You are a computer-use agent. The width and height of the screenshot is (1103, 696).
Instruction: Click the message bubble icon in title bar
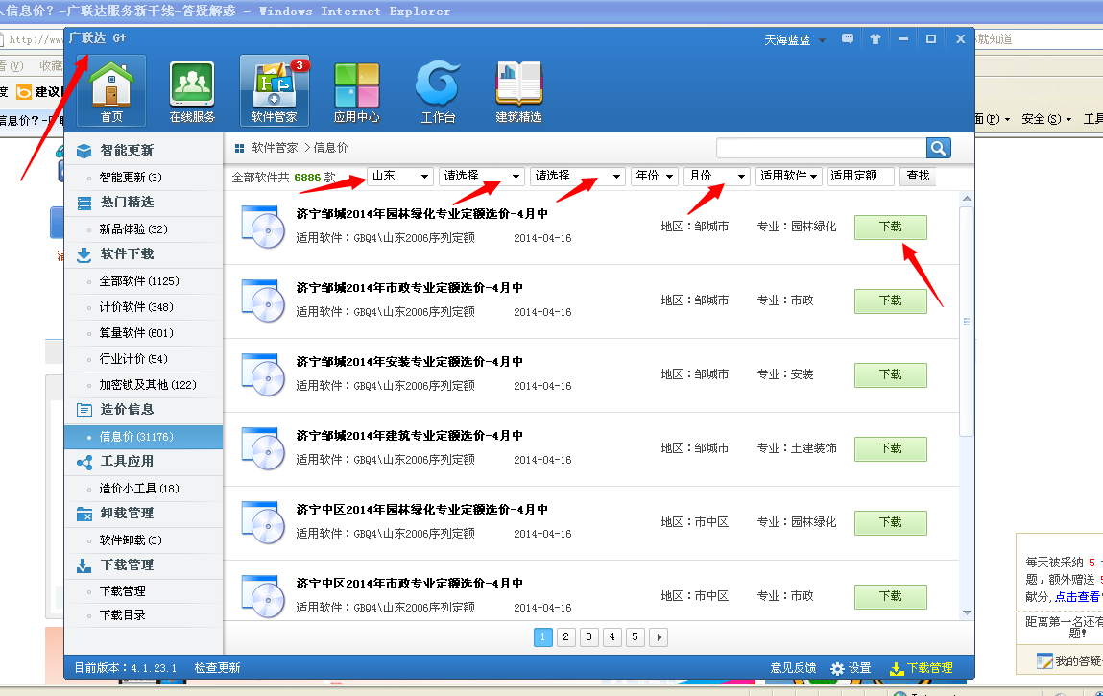click(x=848, y=38)
